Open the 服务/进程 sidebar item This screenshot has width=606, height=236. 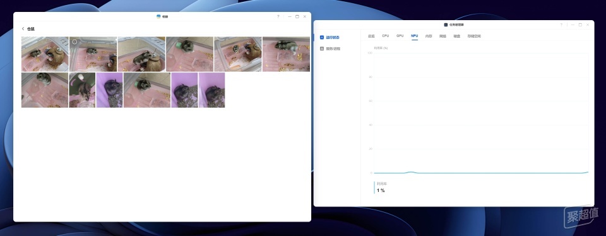click(330, 49)
